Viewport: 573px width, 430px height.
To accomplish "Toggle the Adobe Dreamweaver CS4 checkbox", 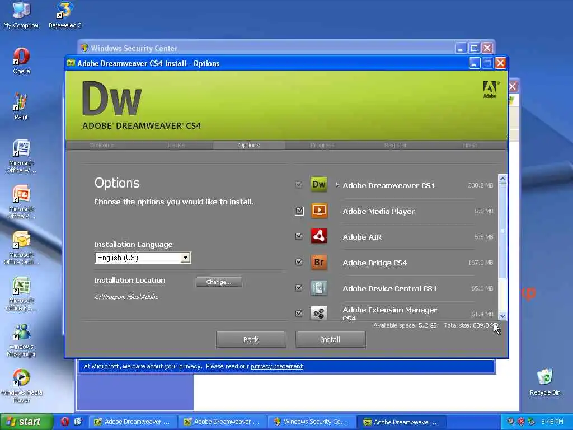I will 299,185.
